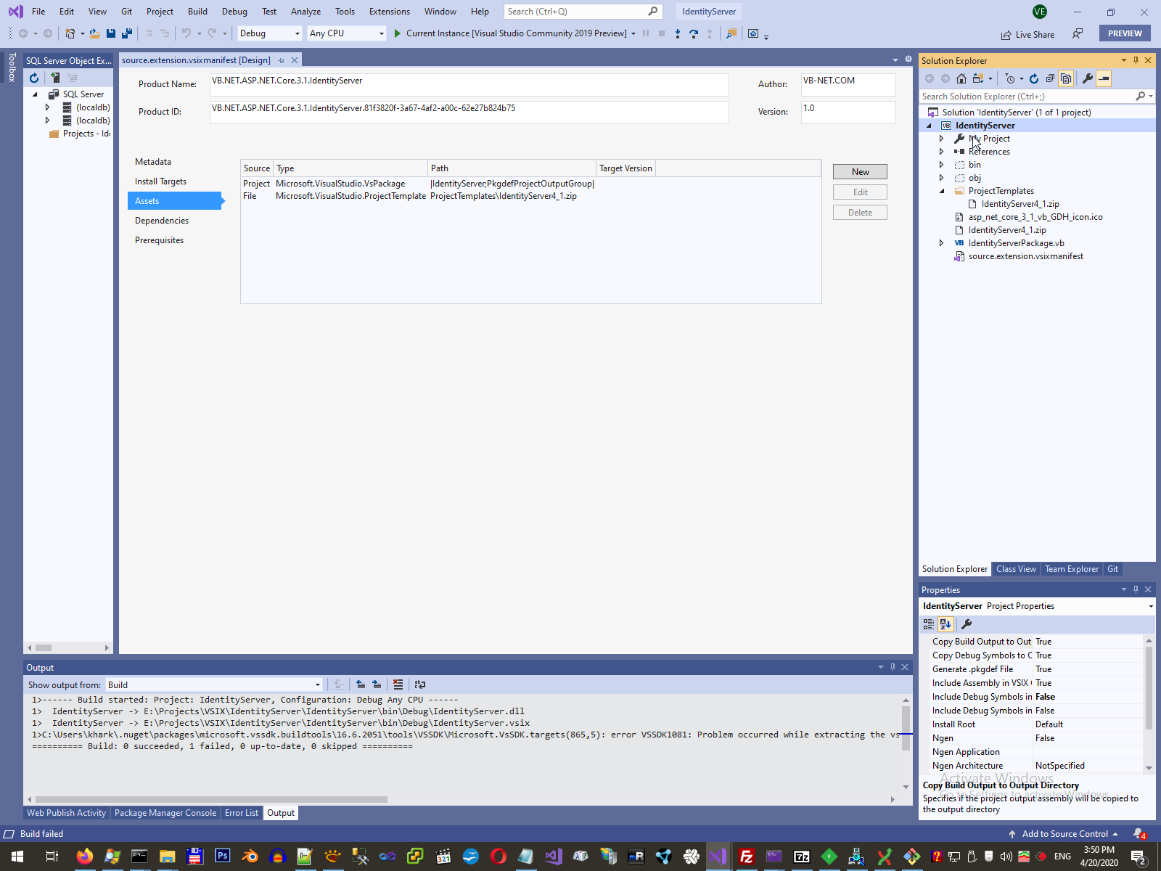Click the Step Over debug icon
1161x871 pixels.
(694, 33)
